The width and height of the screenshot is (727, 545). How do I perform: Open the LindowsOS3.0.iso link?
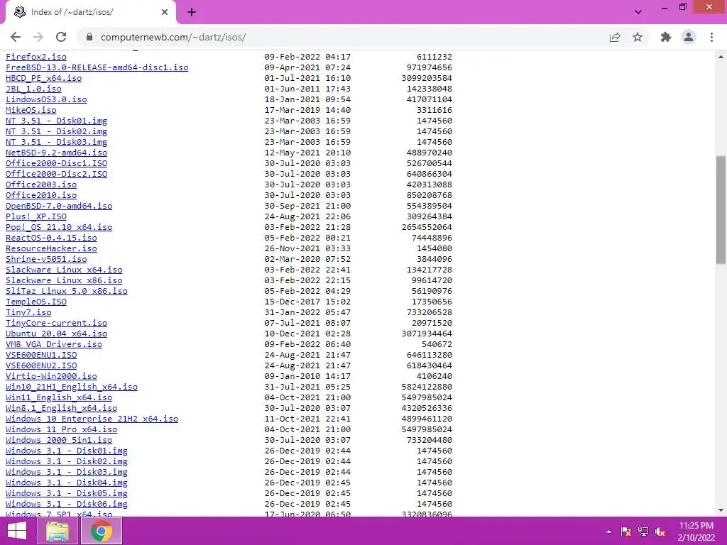coord(46,99)
